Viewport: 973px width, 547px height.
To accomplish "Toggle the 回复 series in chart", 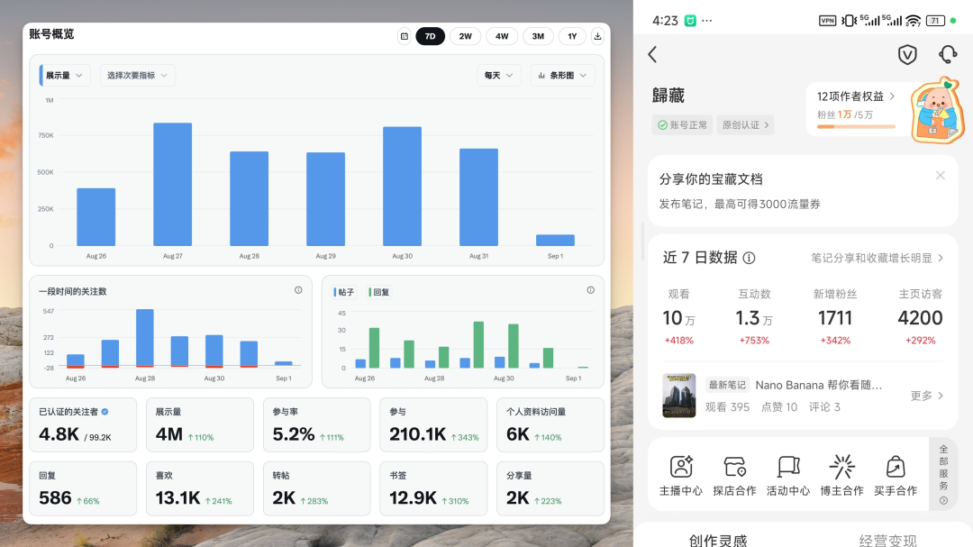I will 379,292.
